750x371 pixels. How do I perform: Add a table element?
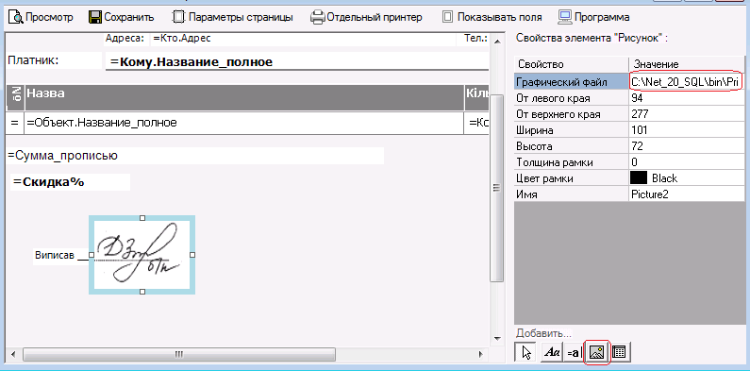[620, 353]
